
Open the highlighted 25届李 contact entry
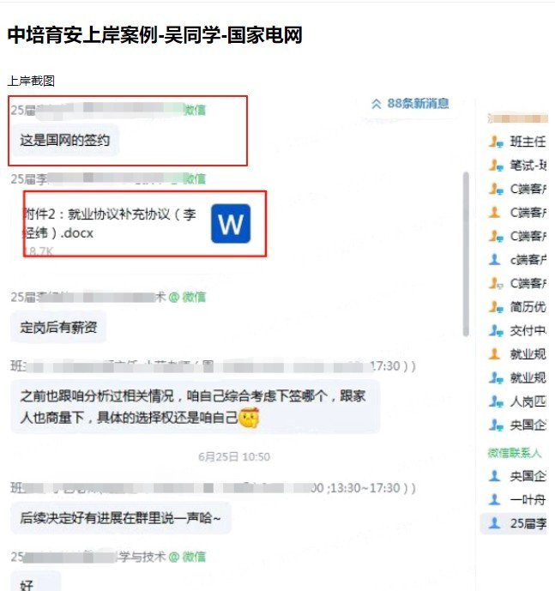click(513, 523)
